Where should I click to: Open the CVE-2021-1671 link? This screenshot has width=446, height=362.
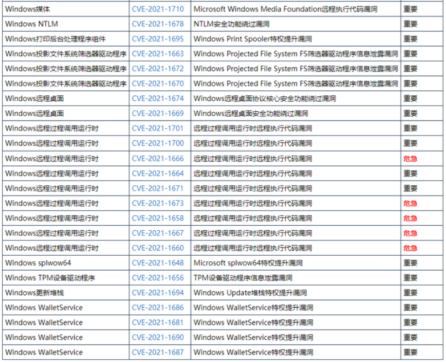coord(158,188)
